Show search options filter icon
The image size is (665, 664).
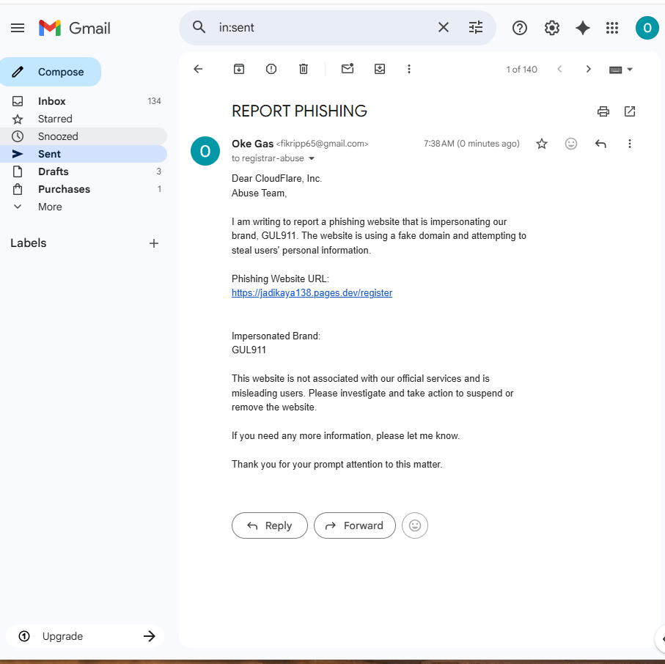pyautogui.click(x=475, y=28)
